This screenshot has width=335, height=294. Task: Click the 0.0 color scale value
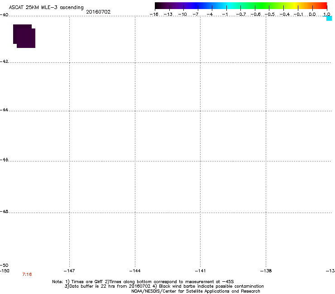point(312,14)
